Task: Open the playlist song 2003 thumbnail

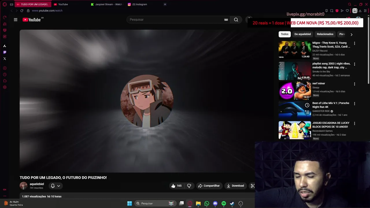Action: point(295,71)
